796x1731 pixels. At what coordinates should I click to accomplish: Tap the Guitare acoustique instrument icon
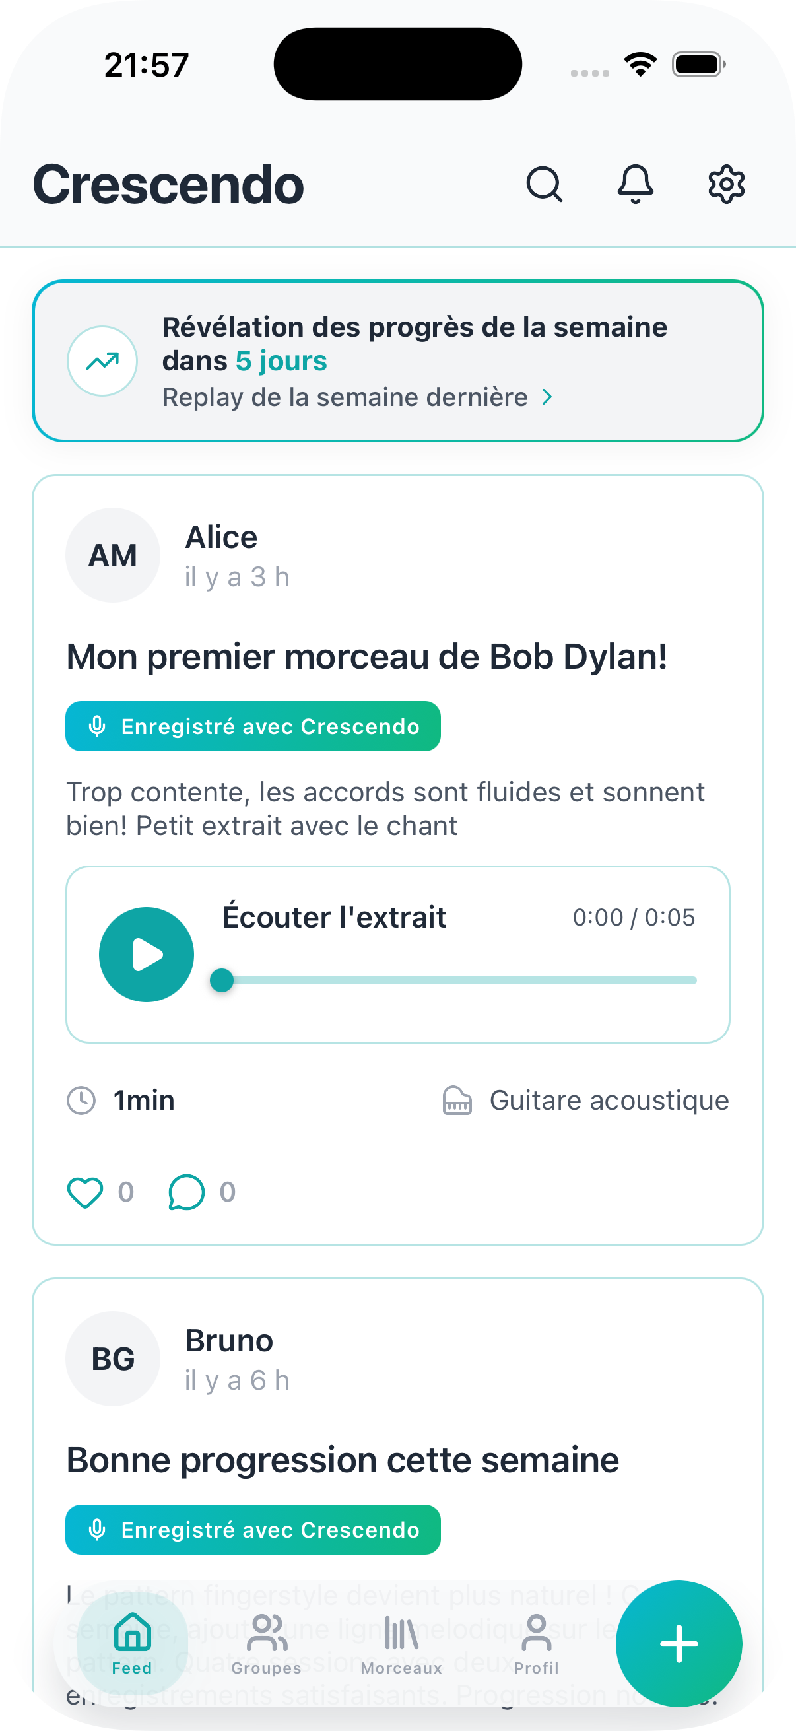pyautogui.click(x=457, y=1101)
